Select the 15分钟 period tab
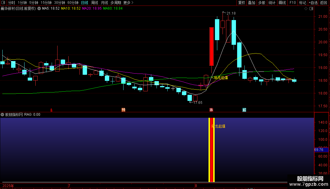The width and height of the screenshot is (330, 189). coord(46,3)
